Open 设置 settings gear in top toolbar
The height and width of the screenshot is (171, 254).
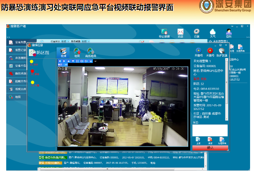point(196,32)
